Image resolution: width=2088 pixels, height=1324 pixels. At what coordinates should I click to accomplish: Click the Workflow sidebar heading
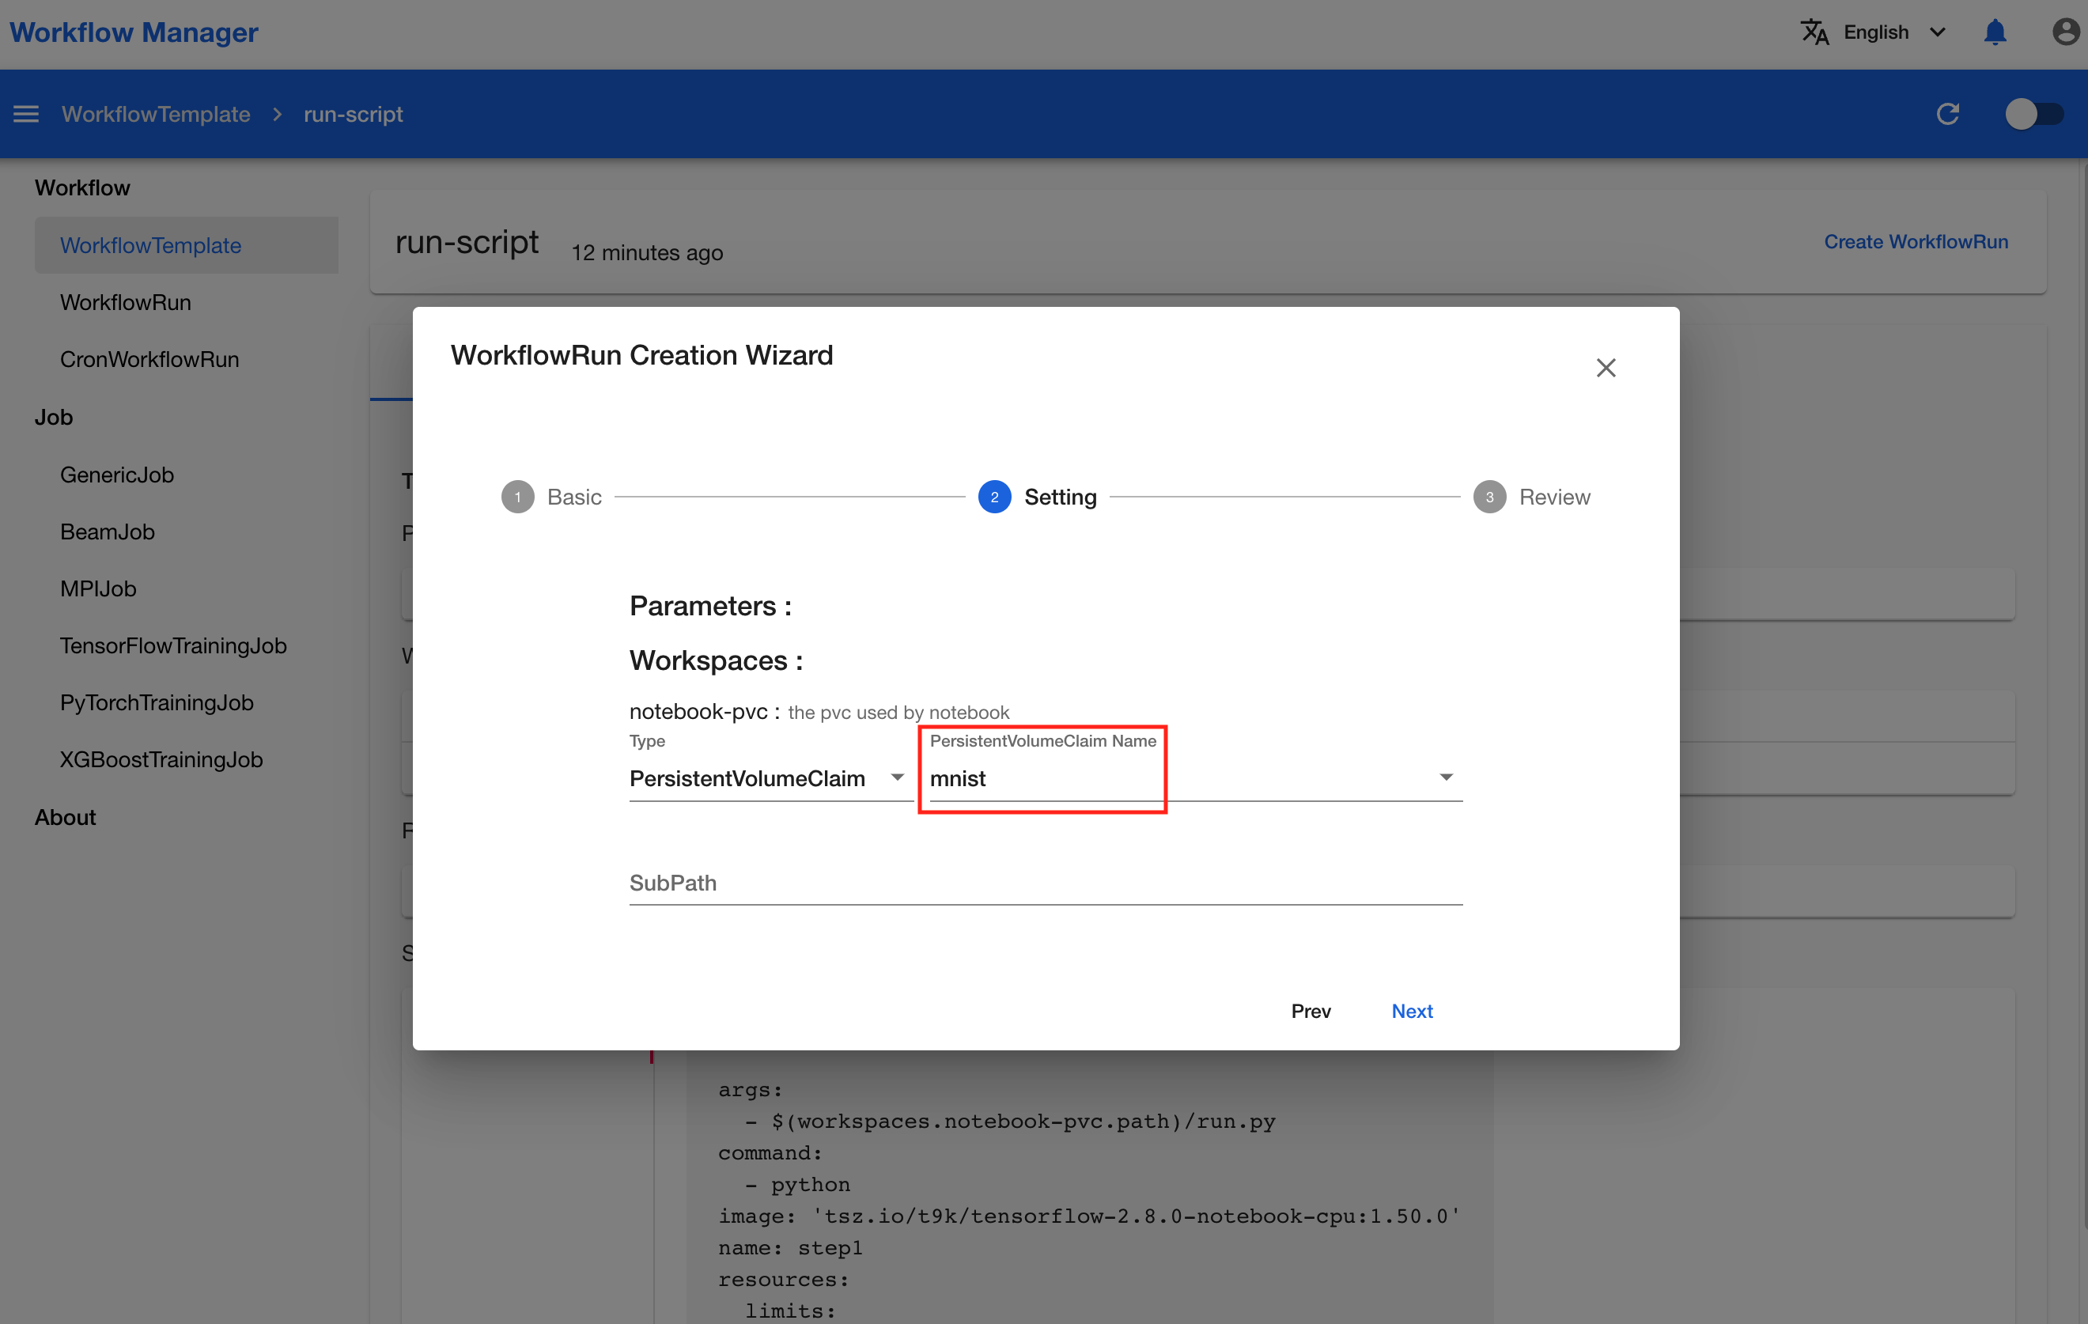[x=82, y=187]
